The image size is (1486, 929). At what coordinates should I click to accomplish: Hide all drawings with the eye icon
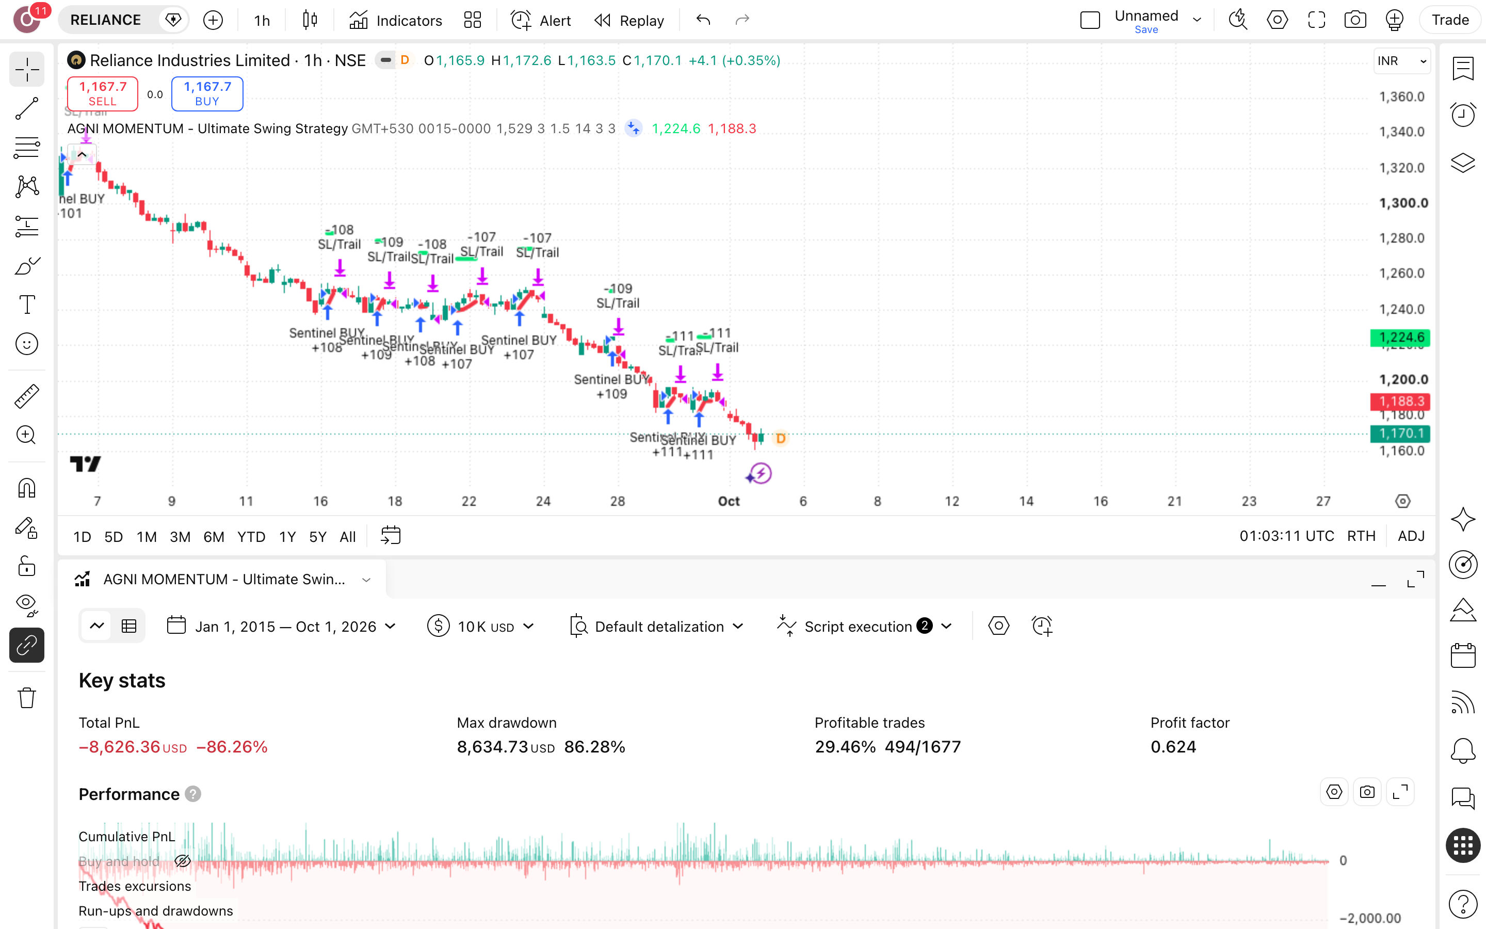pos(26,606)
